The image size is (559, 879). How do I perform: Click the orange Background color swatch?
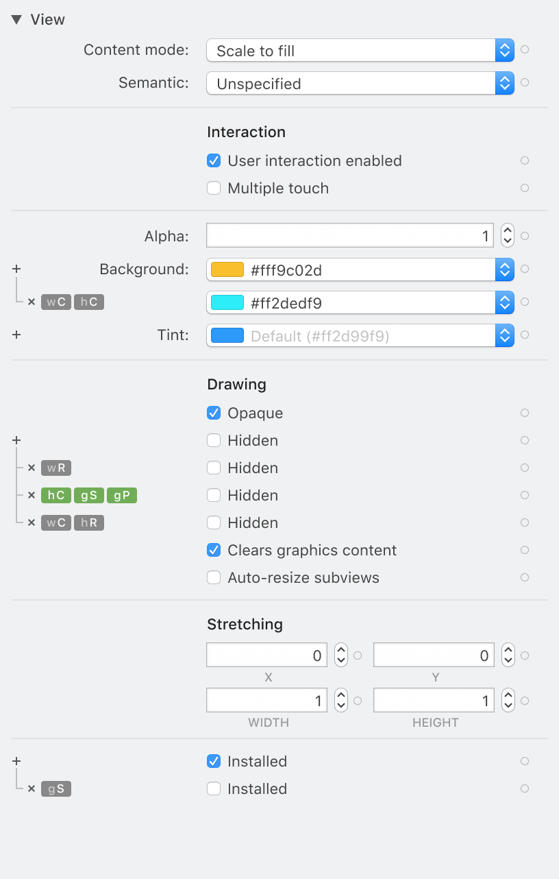tap(226, 269)
